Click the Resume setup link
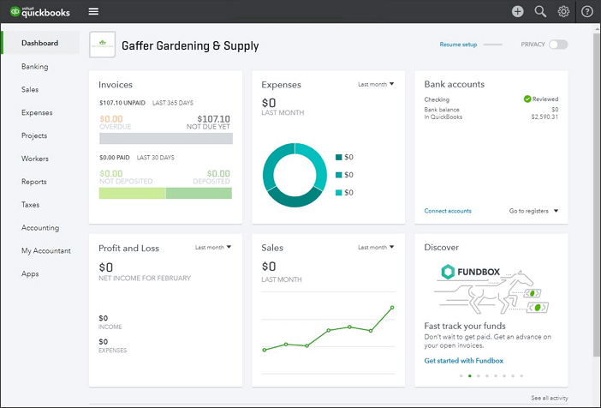 pos(458,44)
